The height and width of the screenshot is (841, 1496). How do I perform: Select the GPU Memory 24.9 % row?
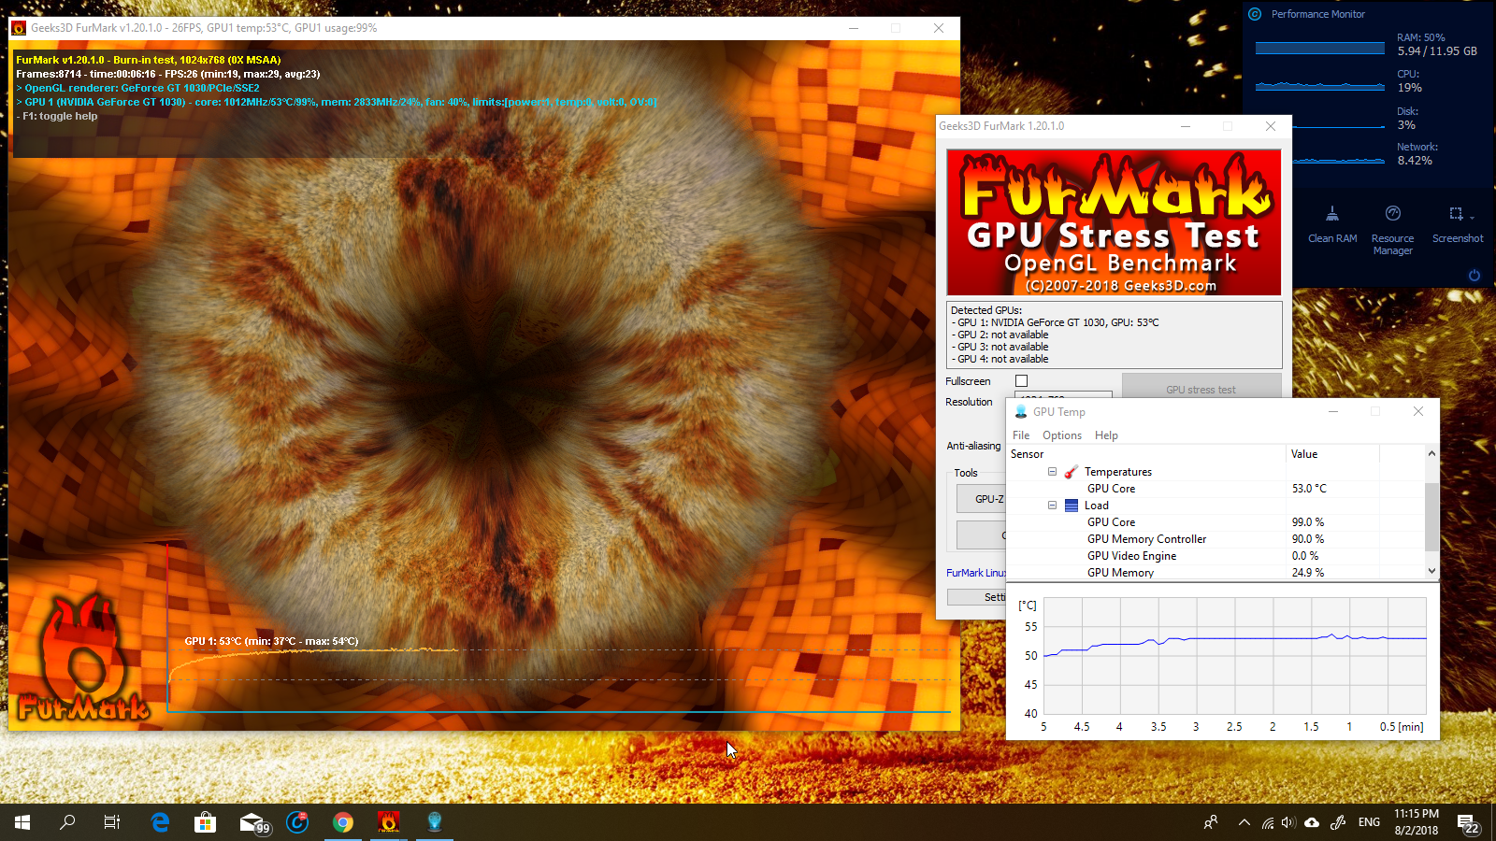(x=1215, y=573)
